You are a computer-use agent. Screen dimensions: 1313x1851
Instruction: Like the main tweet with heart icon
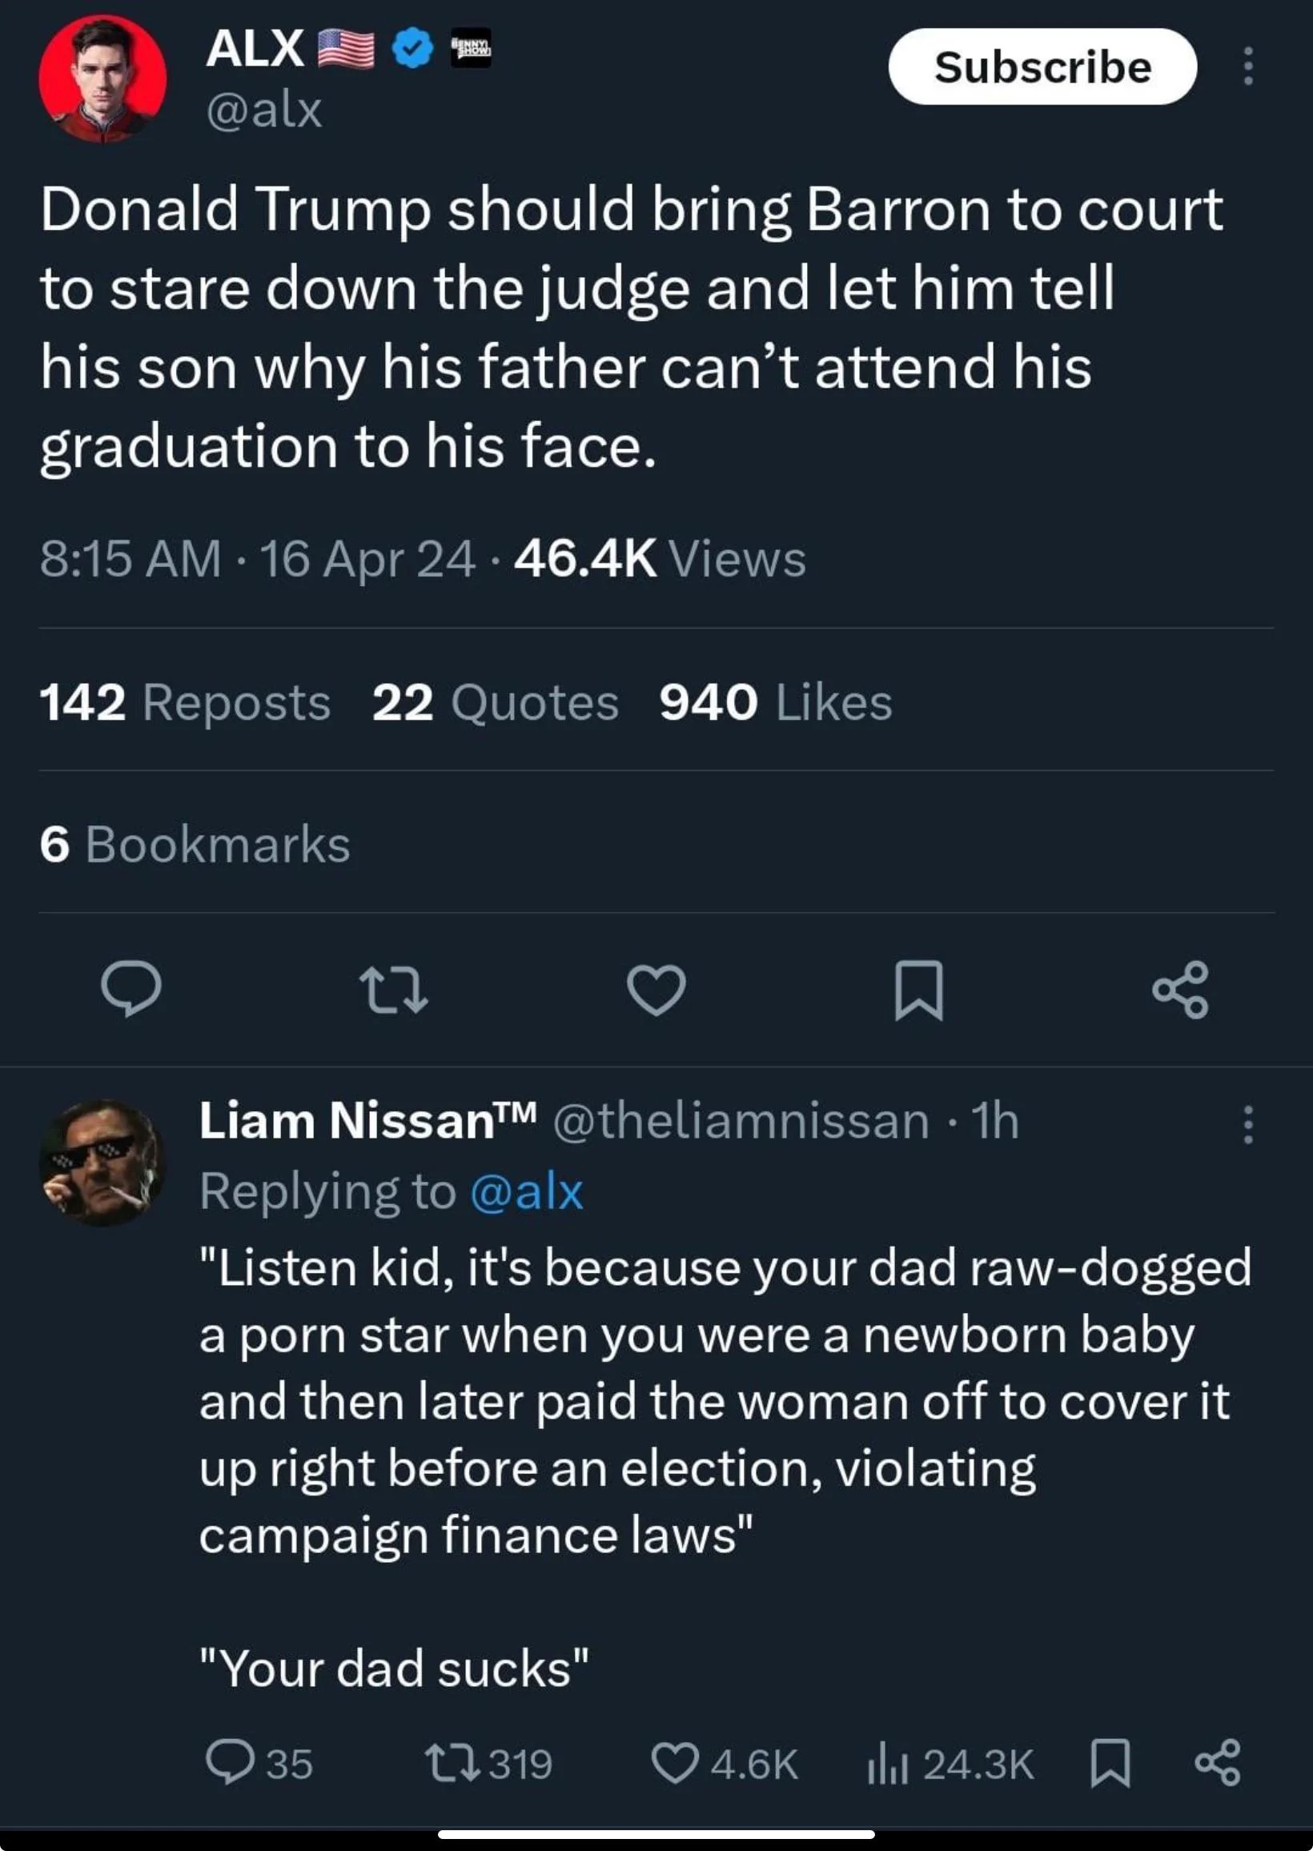tap(656, 990)
